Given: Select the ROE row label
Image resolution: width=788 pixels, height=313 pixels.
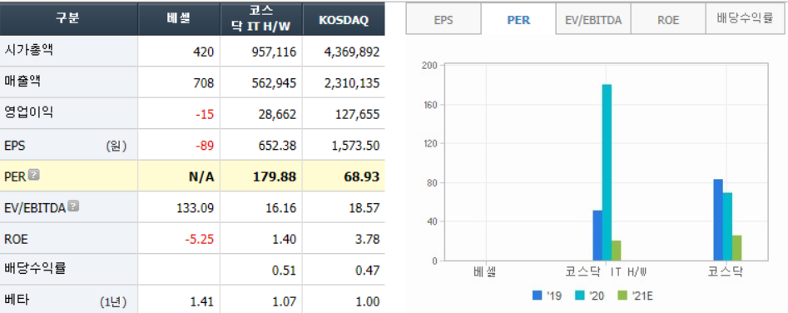Looking at the screenshot, I should [16, 239].
